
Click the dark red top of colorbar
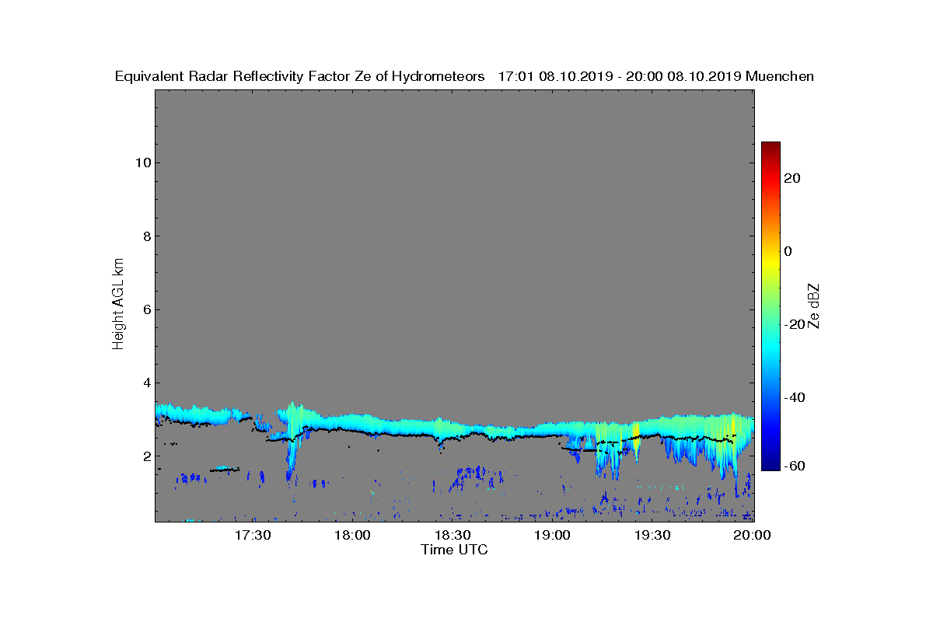pyautogui.click(x=771, y=146)
